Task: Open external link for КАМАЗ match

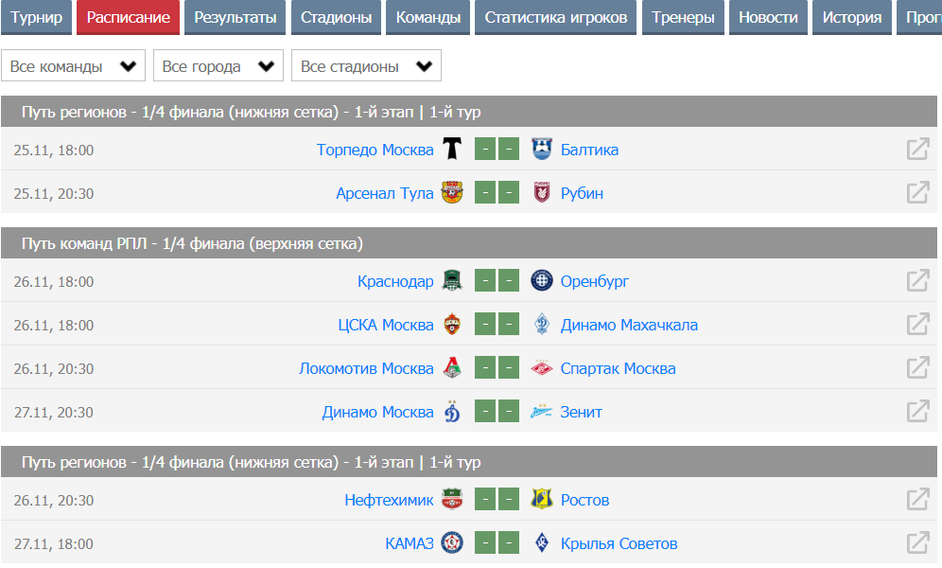Action: pyautogui.click(x=917, y=543)
